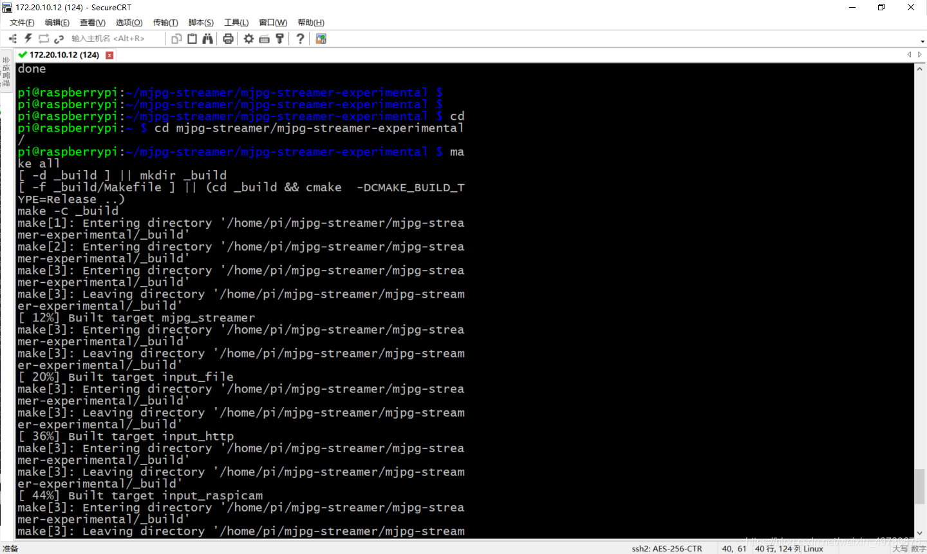
Task: Open the 选项(O) menu
Action: tap(129, 23)
